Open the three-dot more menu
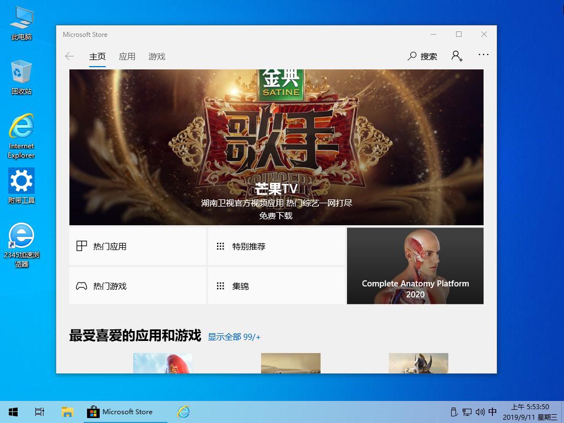The image size is (564, 423). point(484,55)
